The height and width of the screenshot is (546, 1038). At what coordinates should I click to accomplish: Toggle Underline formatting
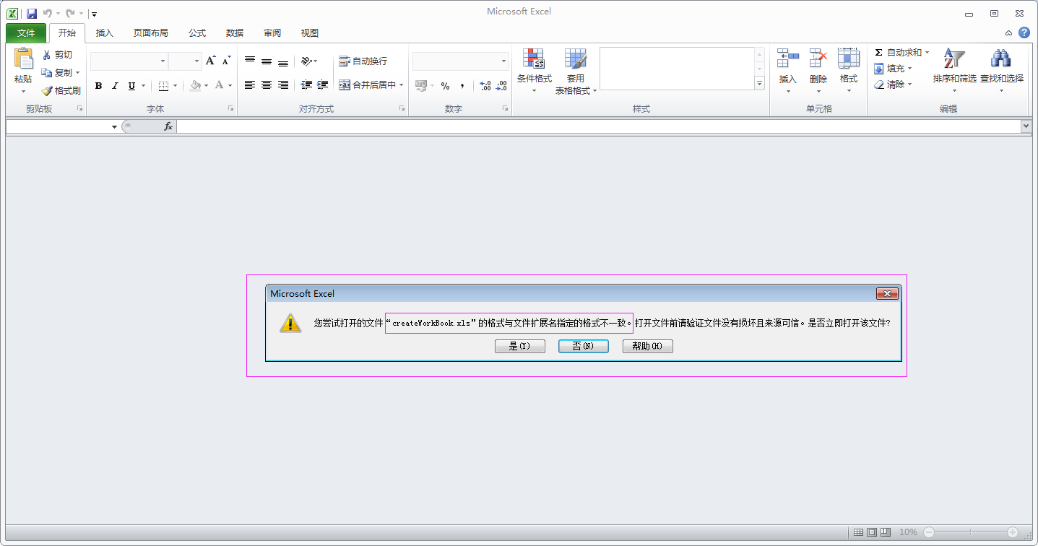pos(131,86)
